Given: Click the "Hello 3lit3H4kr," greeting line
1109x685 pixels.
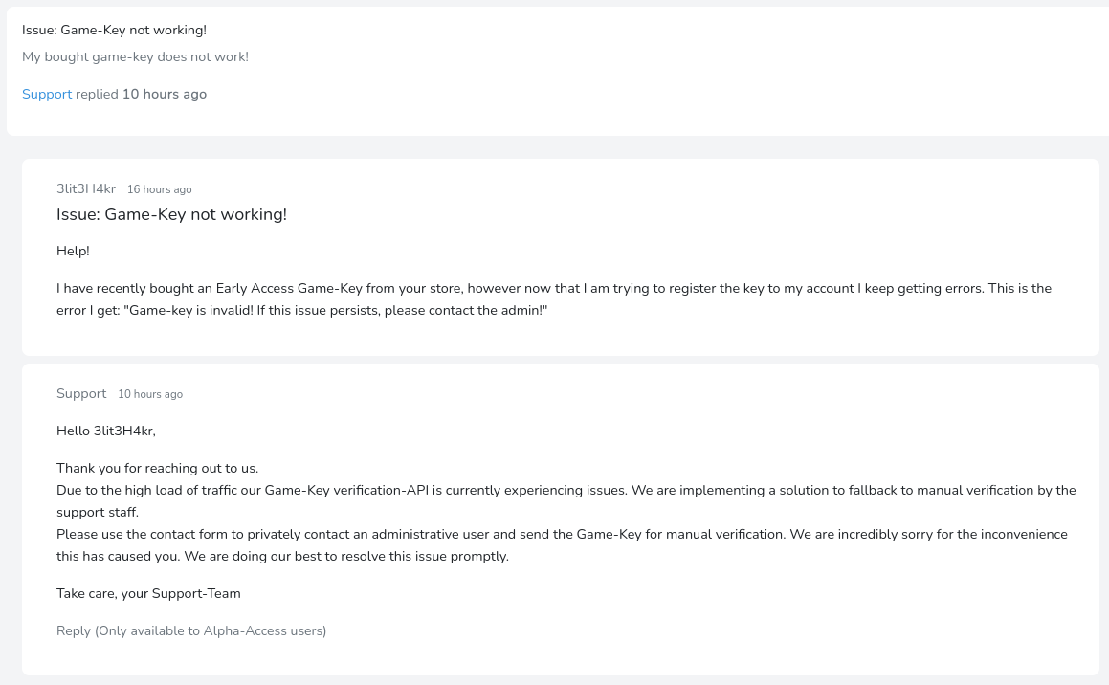Looking at the screenshot, I should click(105, 431).
